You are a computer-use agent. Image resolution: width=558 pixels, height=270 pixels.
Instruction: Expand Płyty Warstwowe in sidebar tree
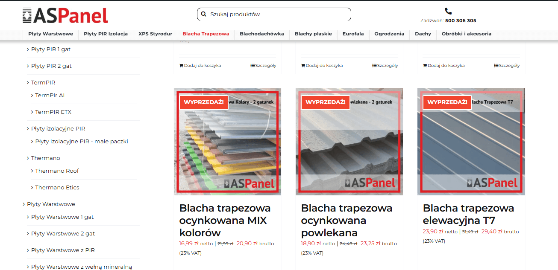coord(24,204)
